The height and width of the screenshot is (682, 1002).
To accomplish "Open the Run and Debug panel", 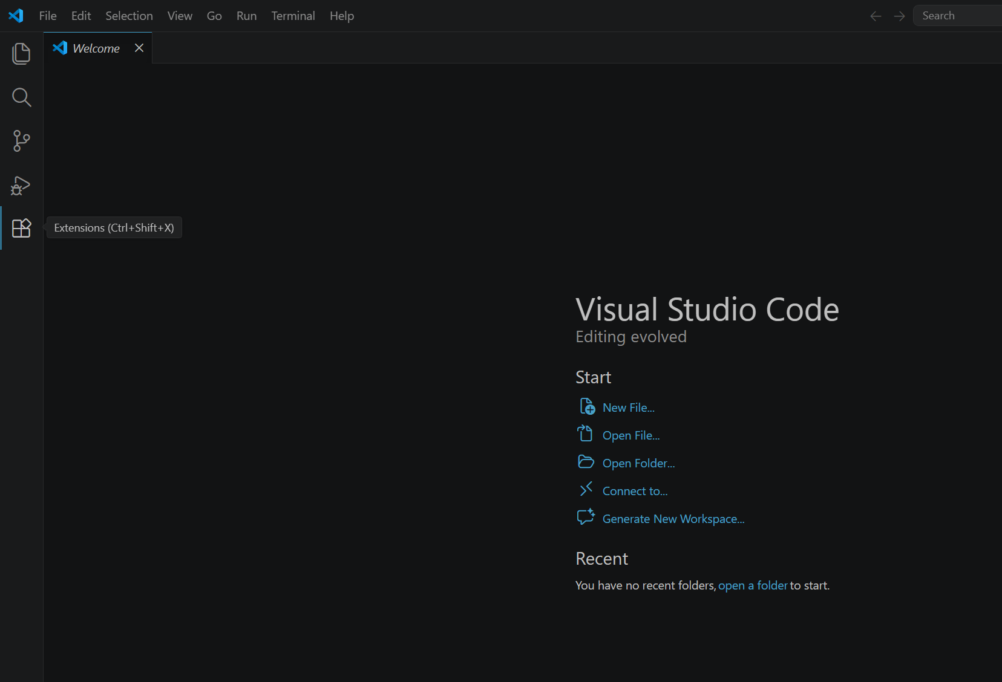I will (x=21, y=186).
